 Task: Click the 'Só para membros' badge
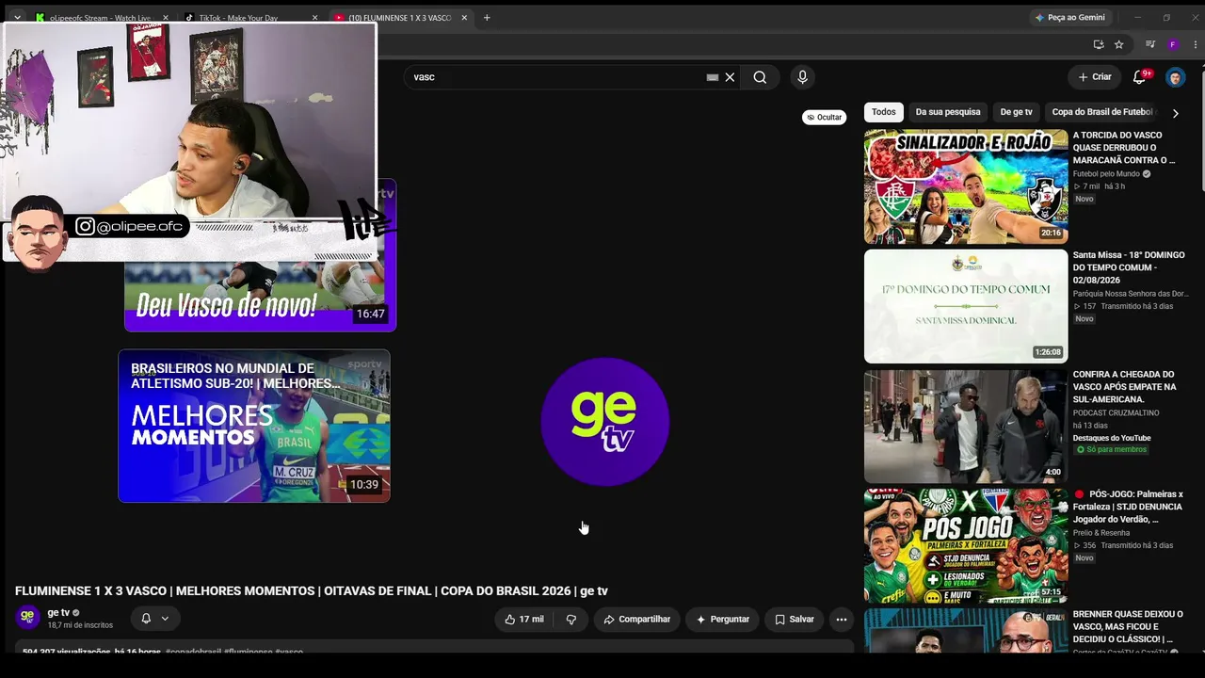coord(1112,450)
